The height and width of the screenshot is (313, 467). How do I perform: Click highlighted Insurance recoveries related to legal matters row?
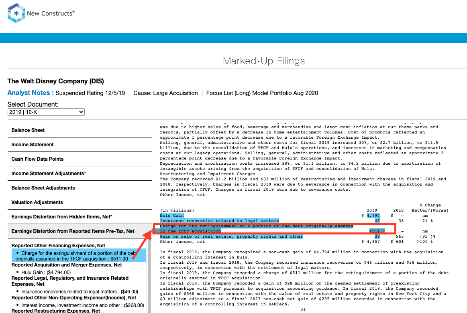click(220, 221)
